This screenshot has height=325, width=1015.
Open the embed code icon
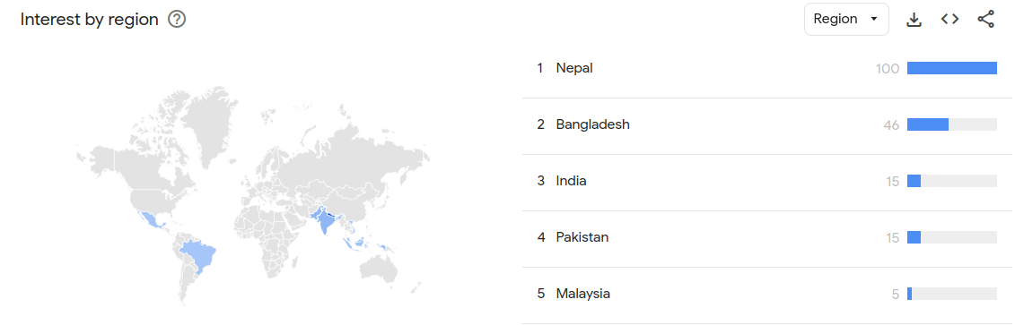(x=949, y=20)
